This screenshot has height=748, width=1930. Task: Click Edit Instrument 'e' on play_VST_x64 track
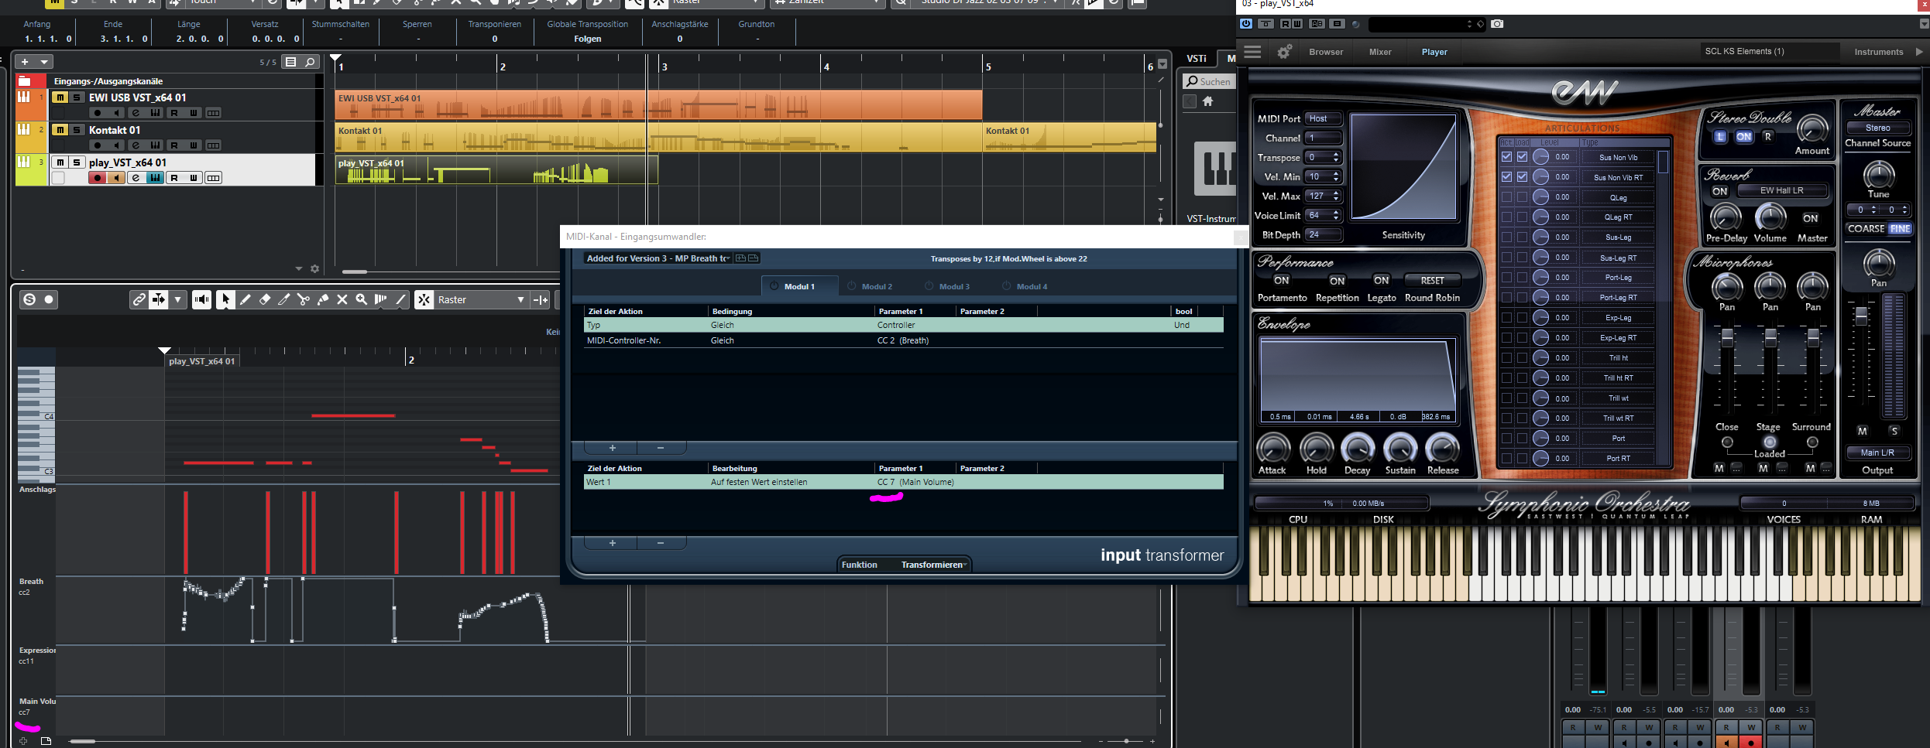point(136,178)
